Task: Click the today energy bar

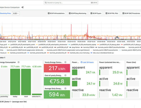Action: coord(15,82)
